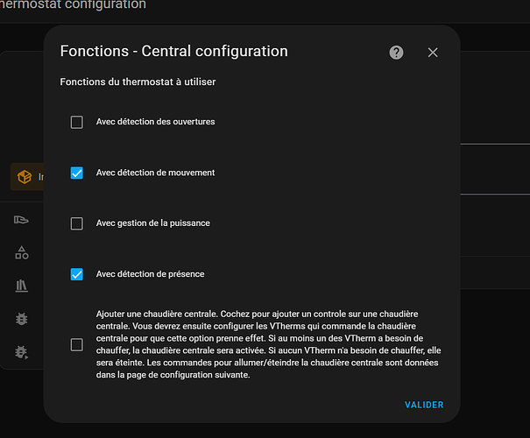Open the help question mark icon
The height and width of the screenshot is (438, 530).
pyautogui.click(x=396, y=53)
